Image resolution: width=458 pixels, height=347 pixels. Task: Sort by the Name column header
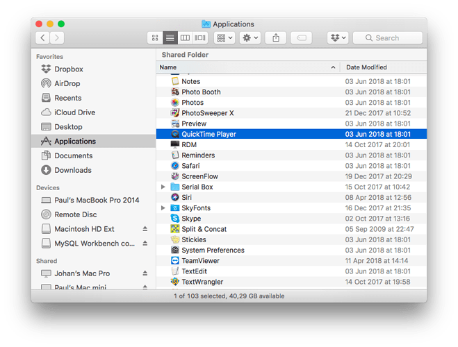click(x=247, y=67)
